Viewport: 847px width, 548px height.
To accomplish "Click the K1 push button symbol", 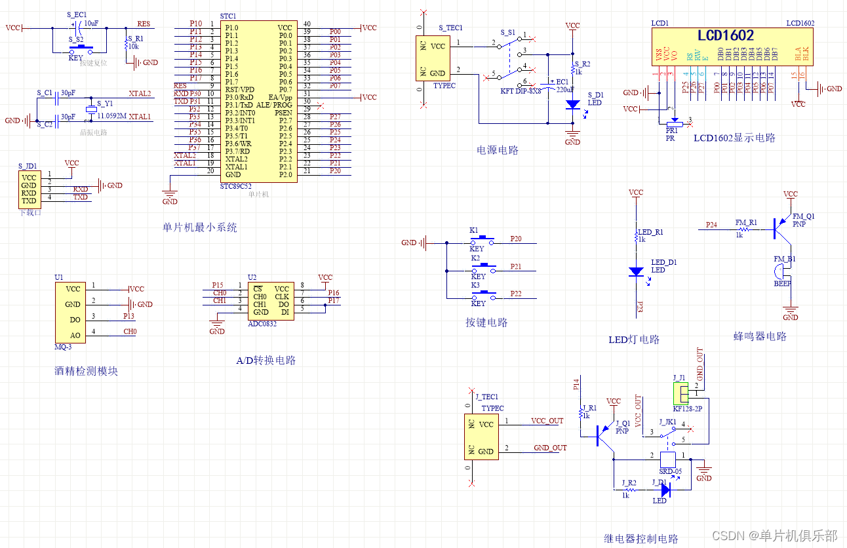I will pyautogui.click(x=483, y=241).
